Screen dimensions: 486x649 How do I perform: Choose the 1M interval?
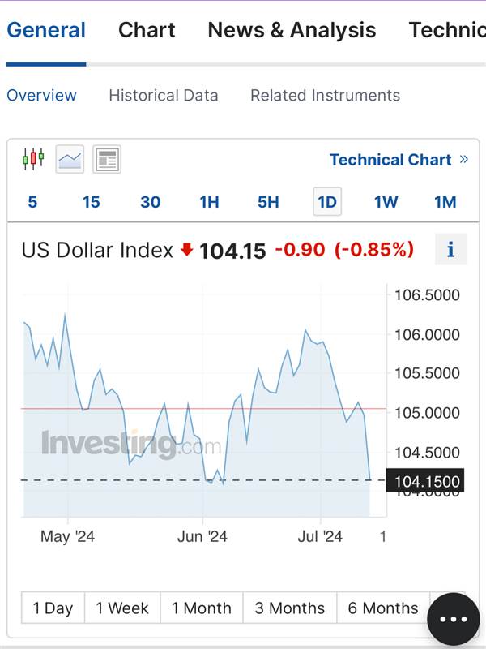tap(445, 202)
